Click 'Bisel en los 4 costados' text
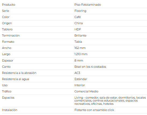Screen dimensions: 147x115 [x=90, y=67]
